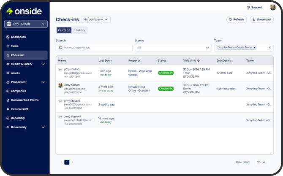Screen dimensions: 283x176
Task: Click the Documents & Forms icon
Action: coord(8,100)
